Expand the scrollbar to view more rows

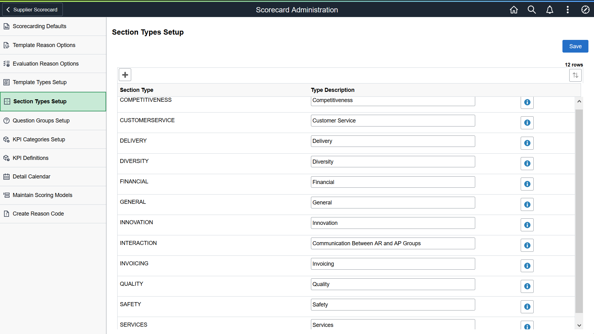coord(579,325)
